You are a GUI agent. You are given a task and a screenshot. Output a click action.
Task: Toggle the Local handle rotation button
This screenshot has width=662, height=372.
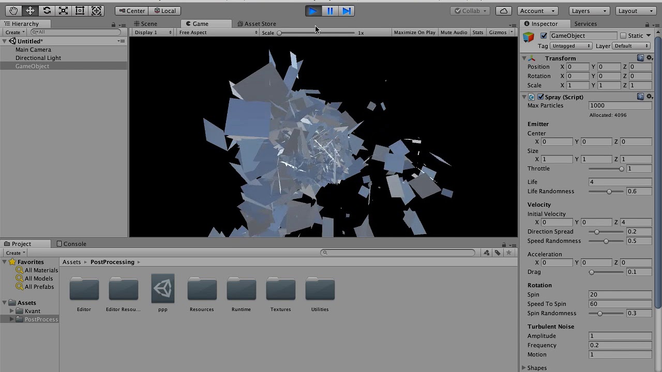point(165,10)
